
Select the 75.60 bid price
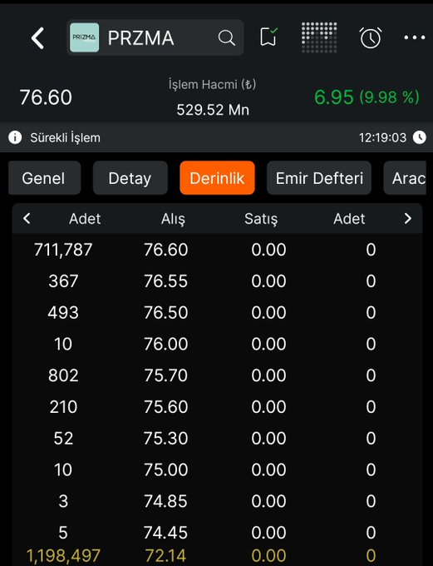[166, 407]
